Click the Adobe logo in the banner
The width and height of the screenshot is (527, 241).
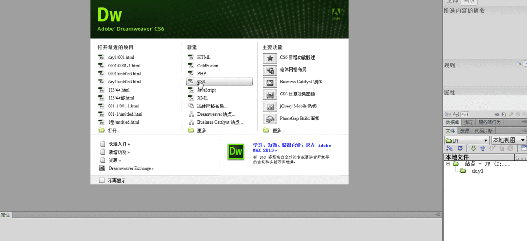(x=336, y=14)
